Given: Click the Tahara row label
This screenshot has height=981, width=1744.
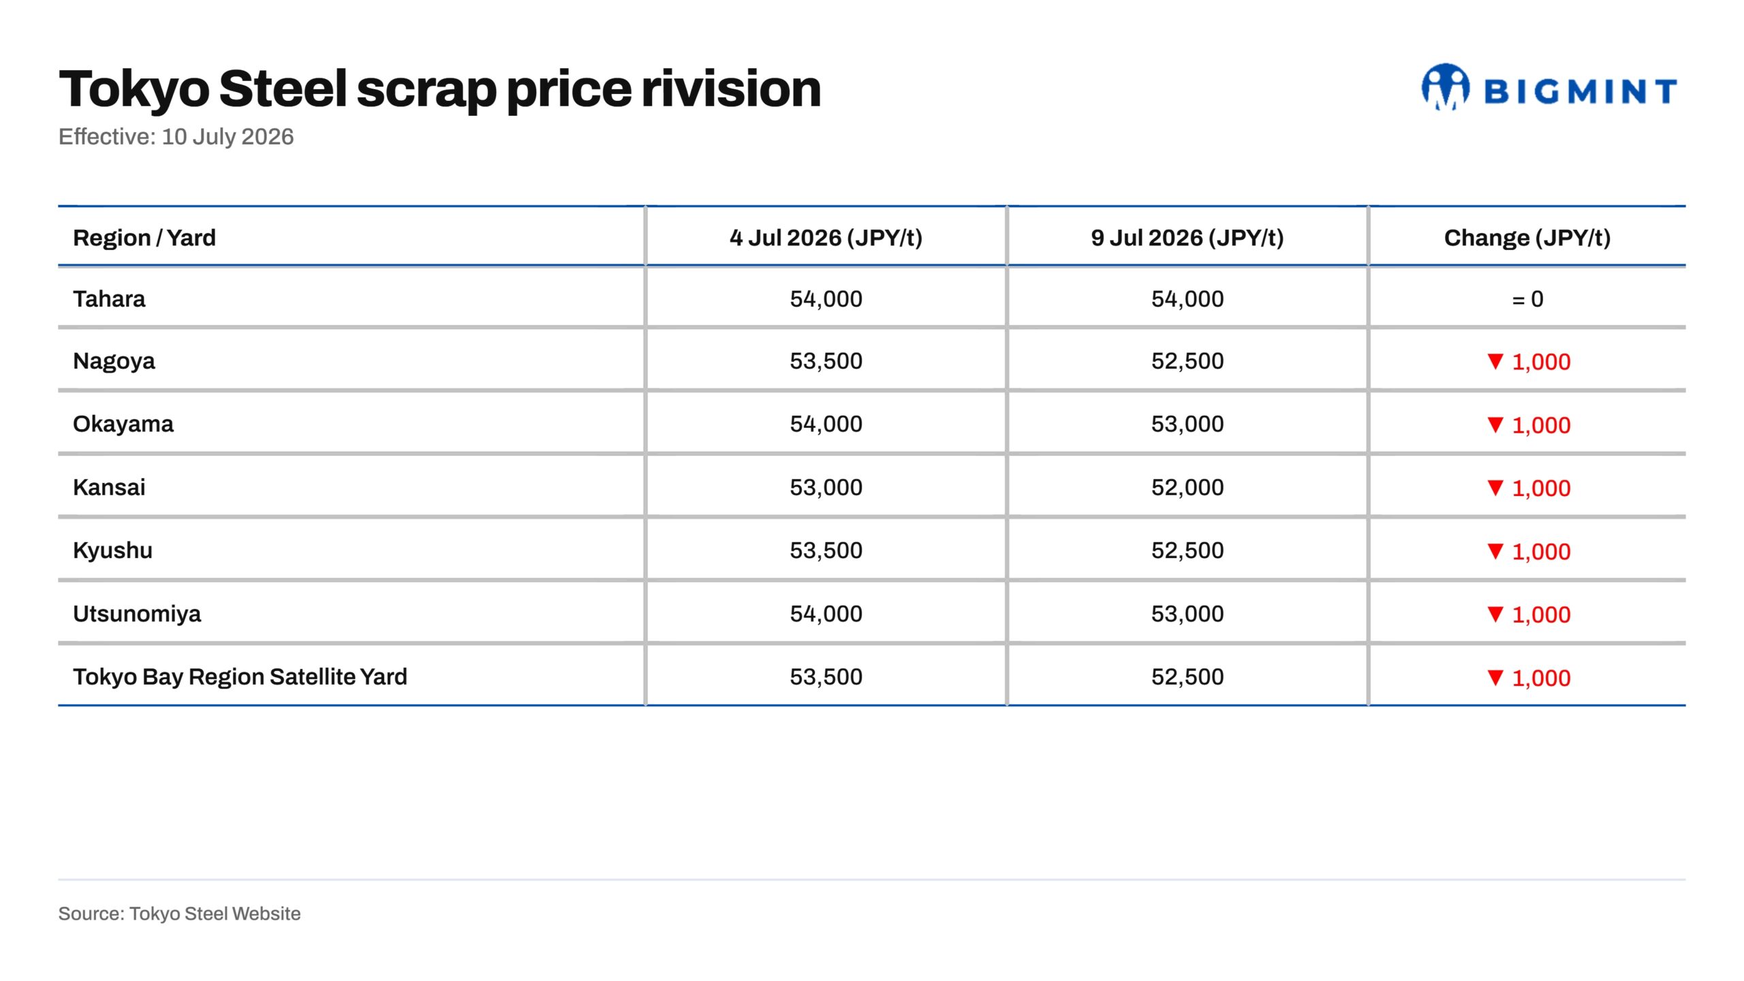Looking at the screenshot, I should pos(109,299).
